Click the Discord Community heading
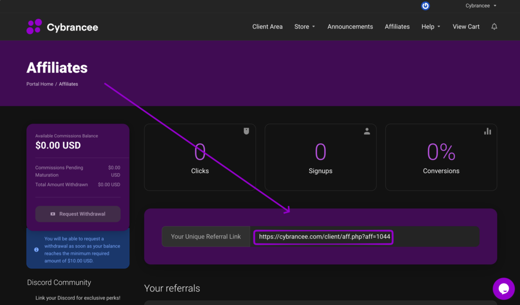Image resolution: width=520 pixels, height=305 pixels. point(59,283)
